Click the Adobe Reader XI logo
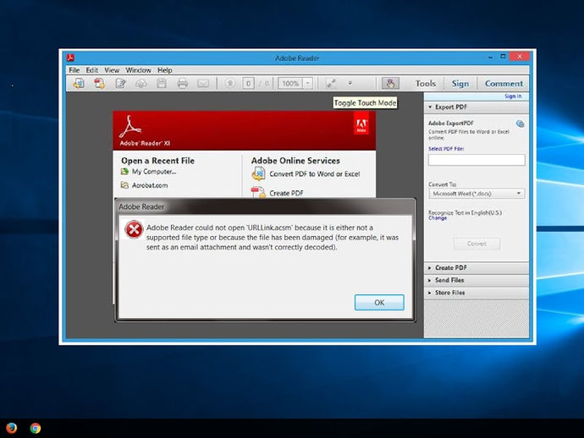 click(144, 131)
